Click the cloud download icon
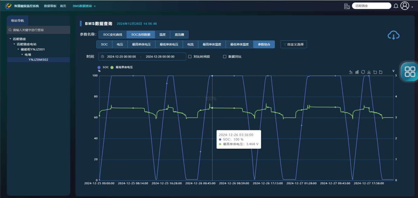 (393, 35)
